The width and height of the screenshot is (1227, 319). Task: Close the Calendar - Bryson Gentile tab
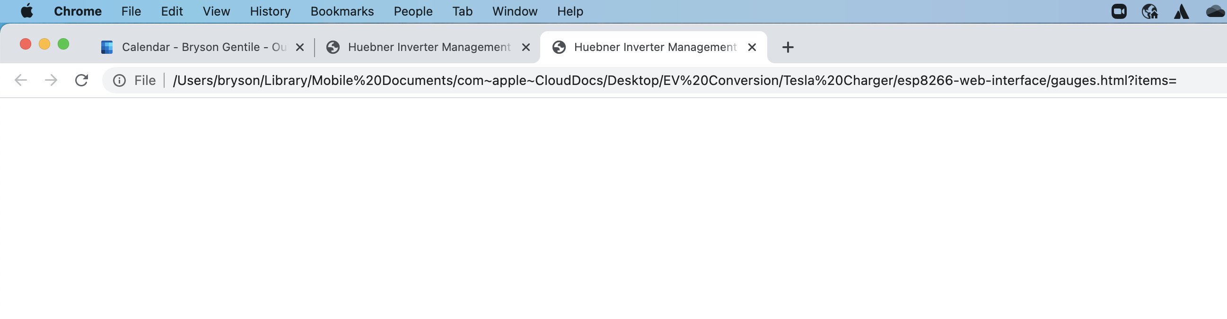click(x=300, y=47)
